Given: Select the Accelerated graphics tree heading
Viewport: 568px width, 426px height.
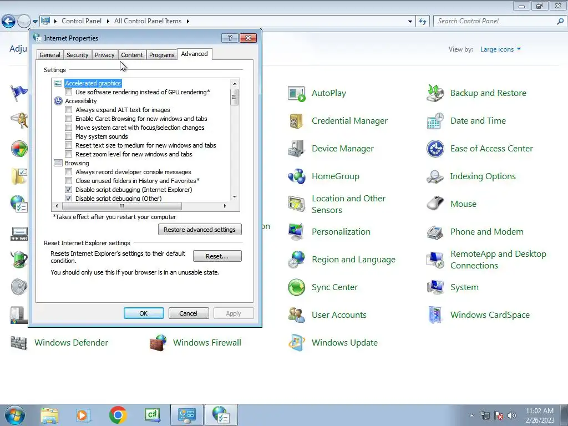Looking at the screenshot, I should coord(93,83).
